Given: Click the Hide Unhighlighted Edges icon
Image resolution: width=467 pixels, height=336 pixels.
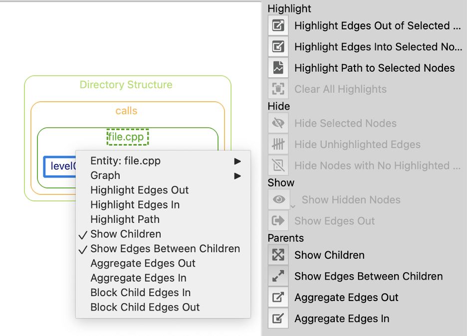Looking at the screenshot, I should (278, 145).
